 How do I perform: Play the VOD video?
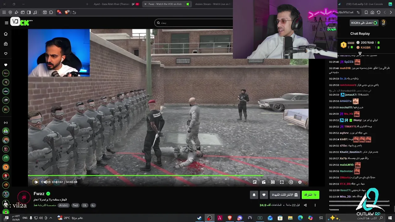(x=36, y=182)
